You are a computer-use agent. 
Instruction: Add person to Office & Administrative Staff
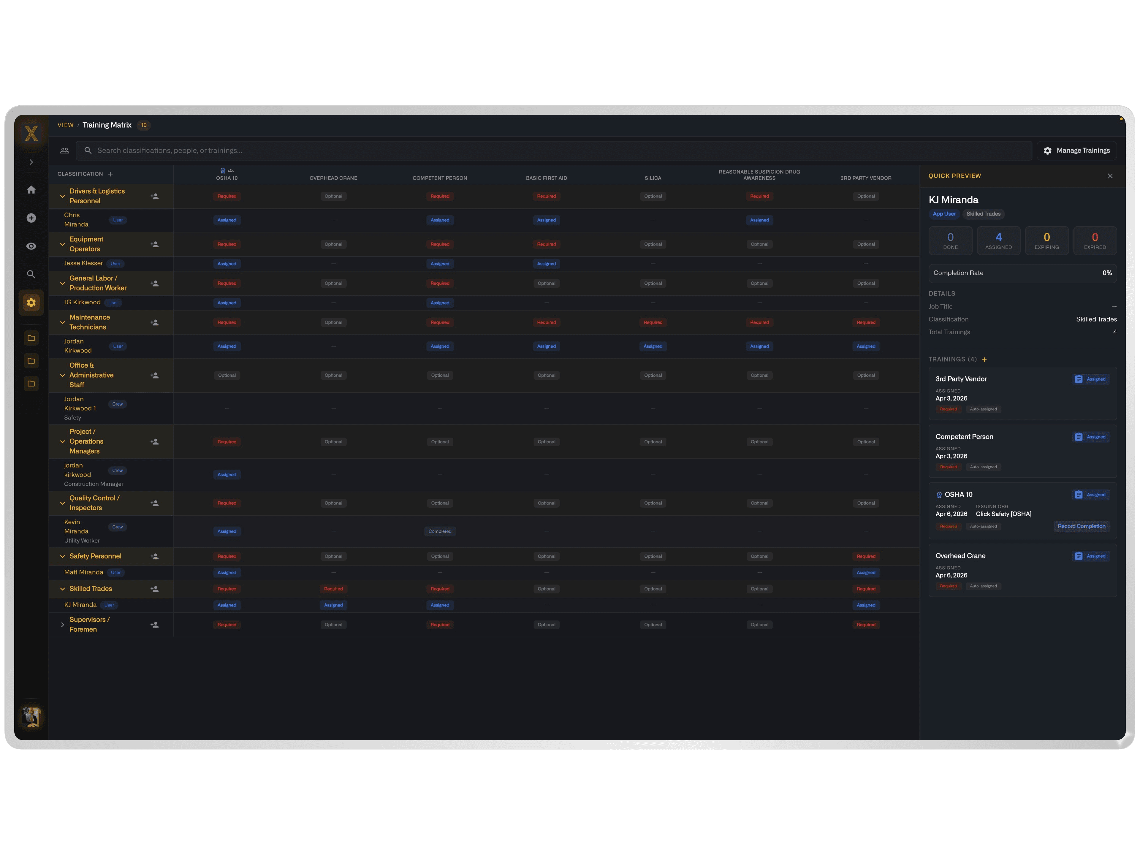[155, 376]
